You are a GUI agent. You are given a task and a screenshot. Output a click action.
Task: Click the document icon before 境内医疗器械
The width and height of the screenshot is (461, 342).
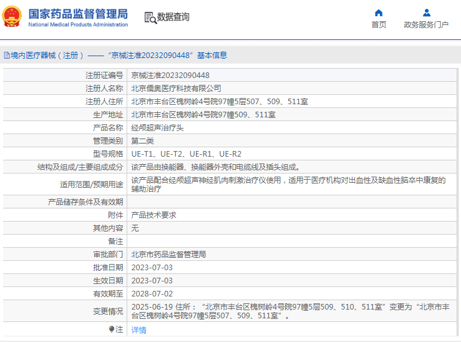[x=6, y=56]
